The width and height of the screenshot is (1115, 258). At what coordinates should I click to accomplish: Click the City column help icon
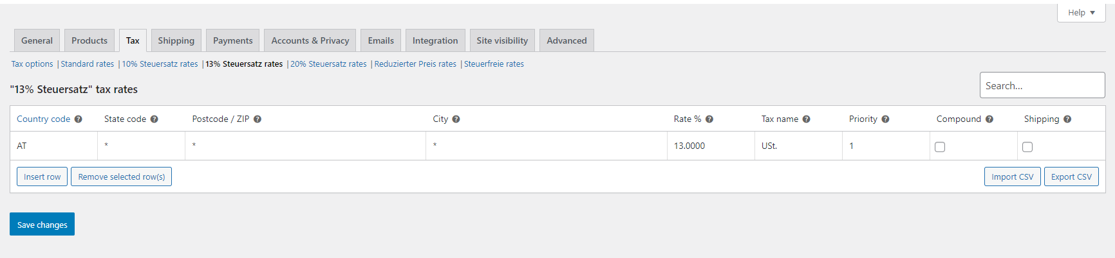(456, 119)
